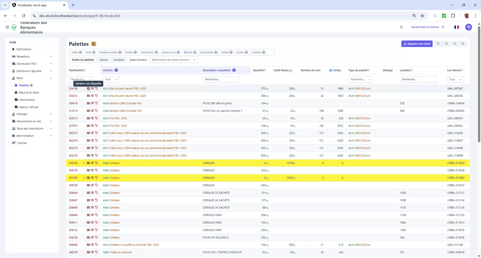Select the Invalides tab
This screenshot has height=258, width=481.
pyautogui.click(x=119, y=60)
